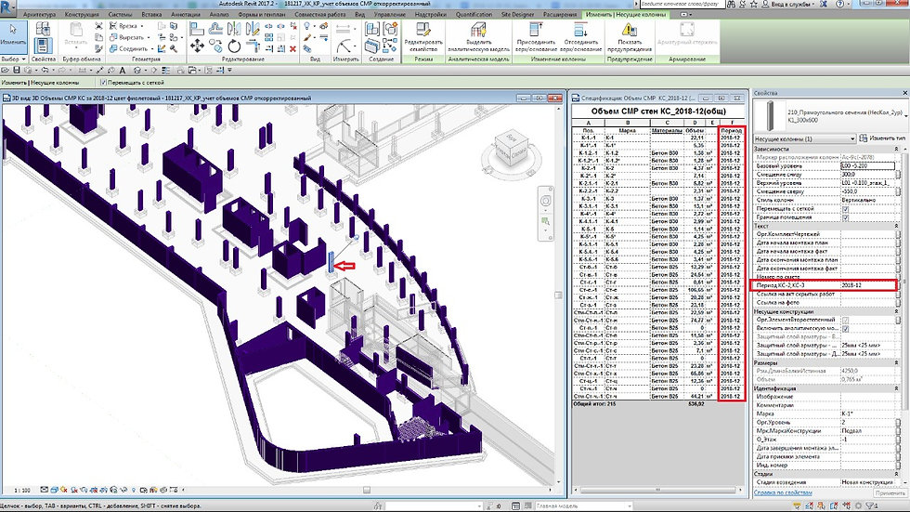The image size is (910, 512).
Task: Open the Аннотации ribbon tab
Action: coord(186,14)
